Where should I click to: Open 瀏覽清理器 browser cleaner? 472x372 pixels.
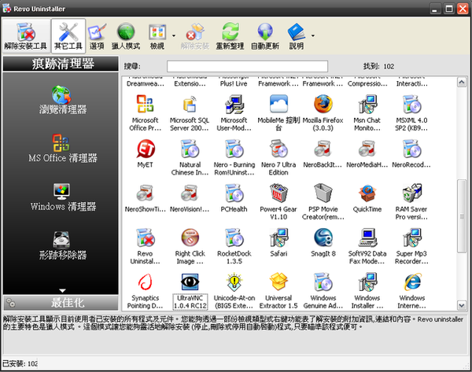(63, 100)
